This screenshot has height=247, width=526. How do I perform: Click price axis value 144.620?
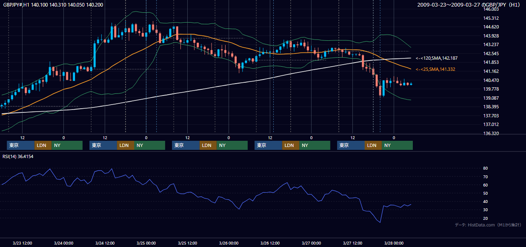(491, 27)
